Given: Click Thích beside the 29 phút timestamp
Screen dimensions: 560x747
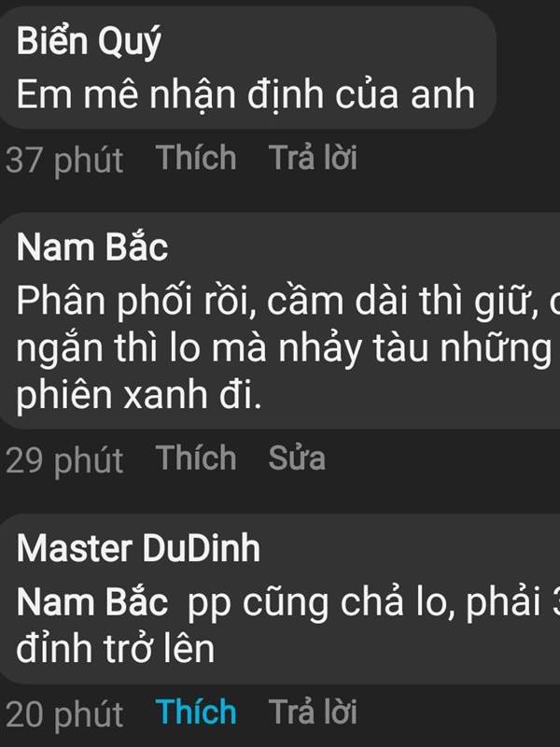Looking at the screenshot, I should point(196,458).
